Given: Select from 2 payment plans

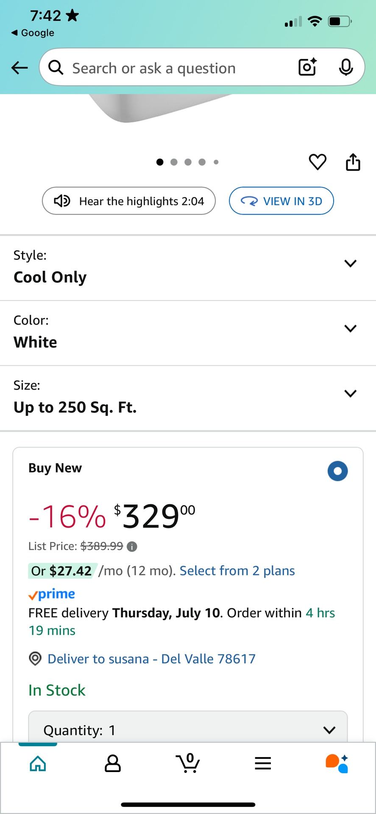Looking at the screenshot, I should pyautogui.click(x=237, y=571).
